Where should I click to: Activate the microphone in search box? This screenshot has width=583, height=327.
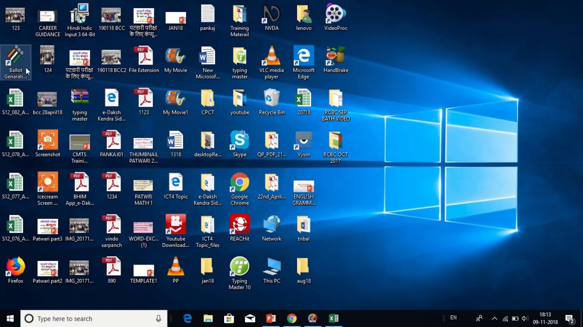pos(159,318)
